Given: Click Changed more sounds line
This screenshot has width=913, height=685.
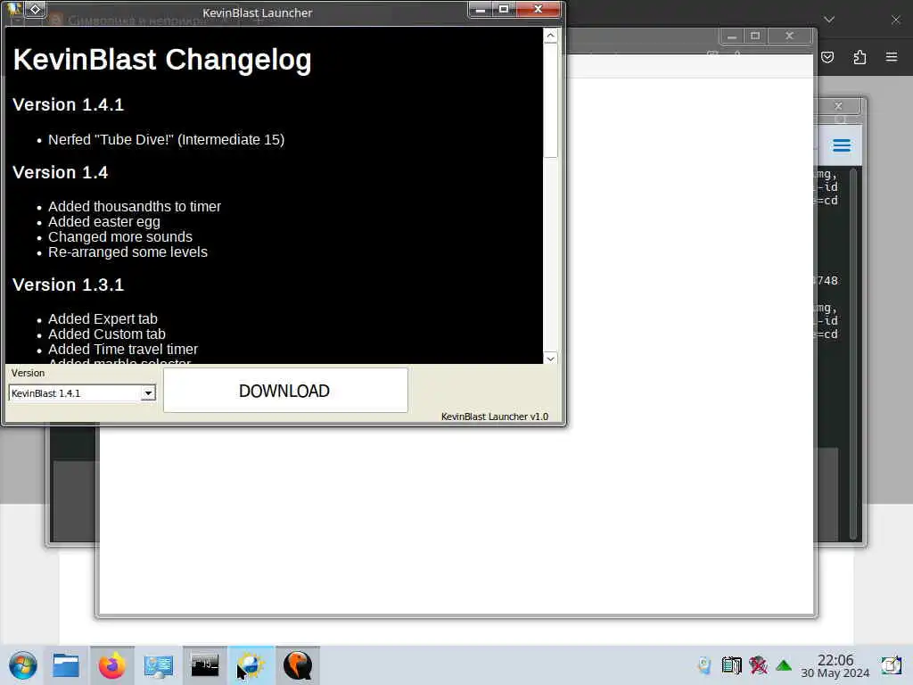Looking at the screenshot, I should click(x=120, y=237).
